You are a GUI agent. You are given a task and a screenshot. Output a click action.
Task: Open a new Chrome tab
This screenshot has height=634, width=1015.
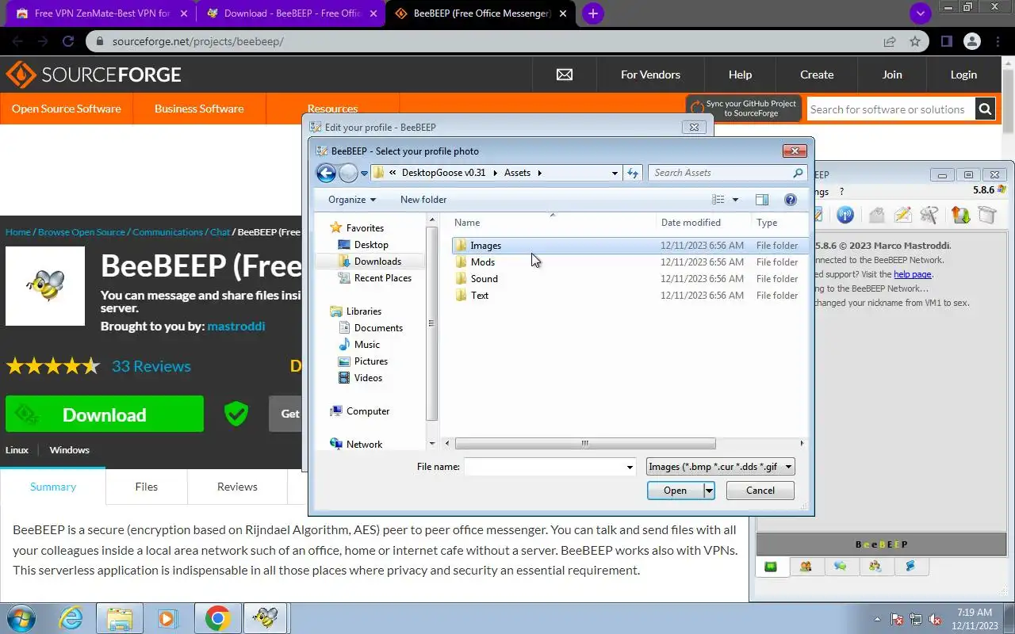point(593,13)
